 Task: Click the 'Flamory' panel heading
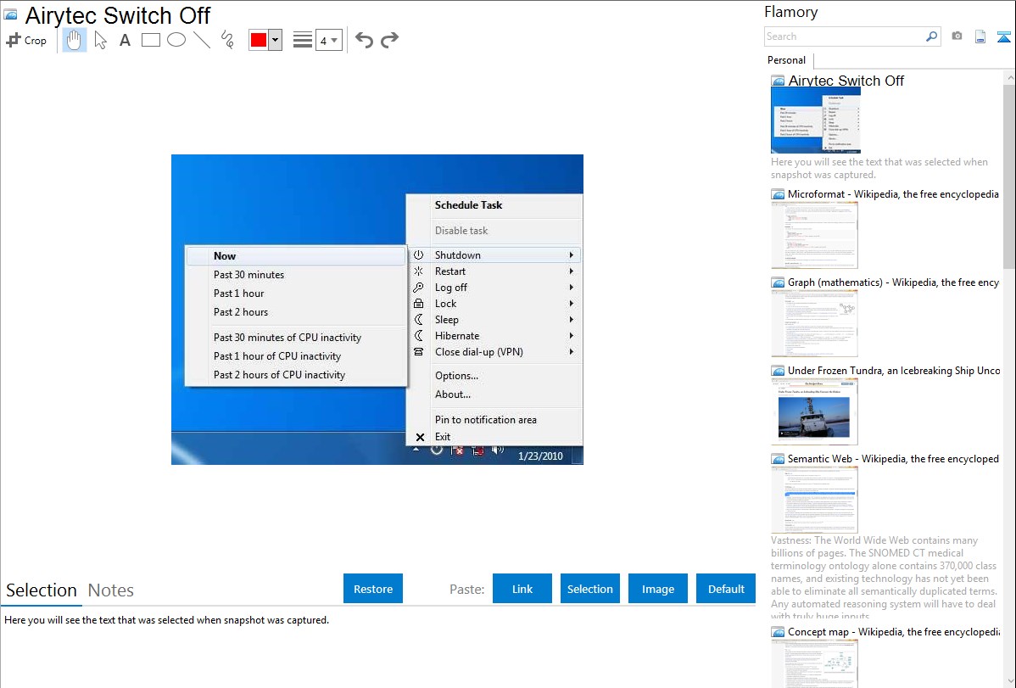[x=790, y=12]
